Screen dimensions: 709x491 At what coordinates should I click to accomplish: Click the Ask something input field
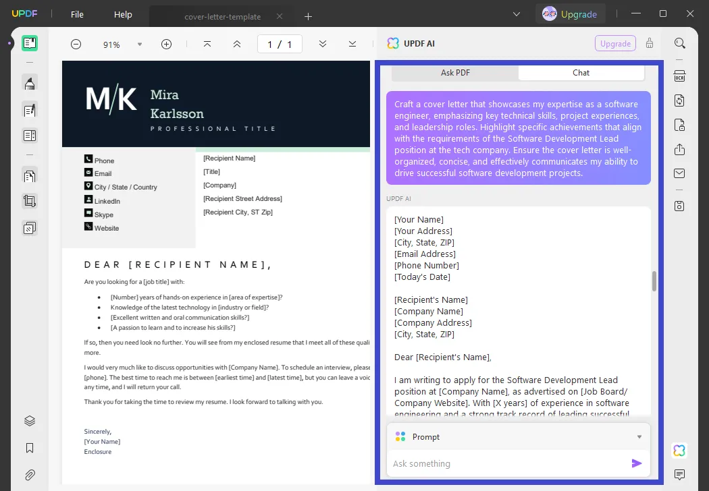(x=500, y=463)
